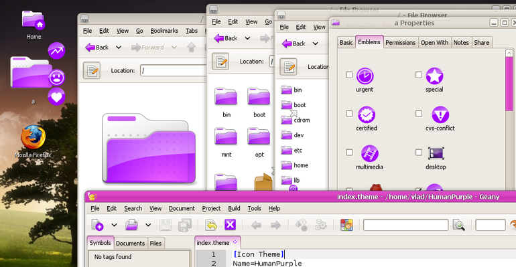Toggle location edit icon in third File Browser
The image size is (516, 267).
tap(288, 67)
